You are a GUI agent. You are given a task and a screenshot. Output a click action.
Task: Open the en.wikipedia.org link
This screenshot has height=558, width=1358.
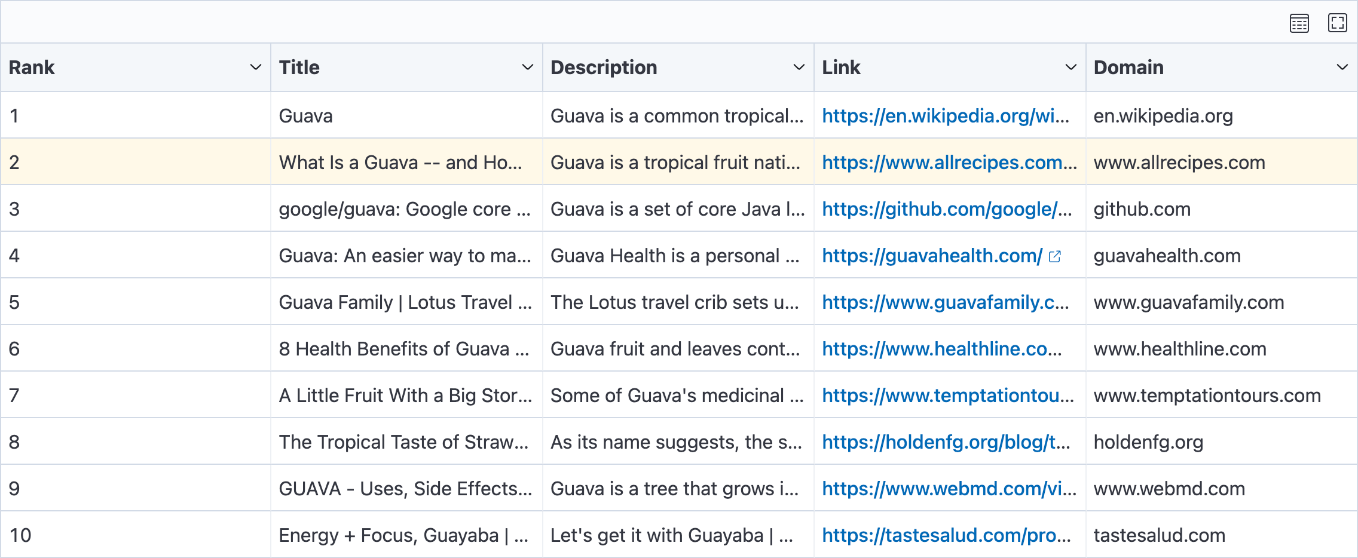(x=946, y=116)
